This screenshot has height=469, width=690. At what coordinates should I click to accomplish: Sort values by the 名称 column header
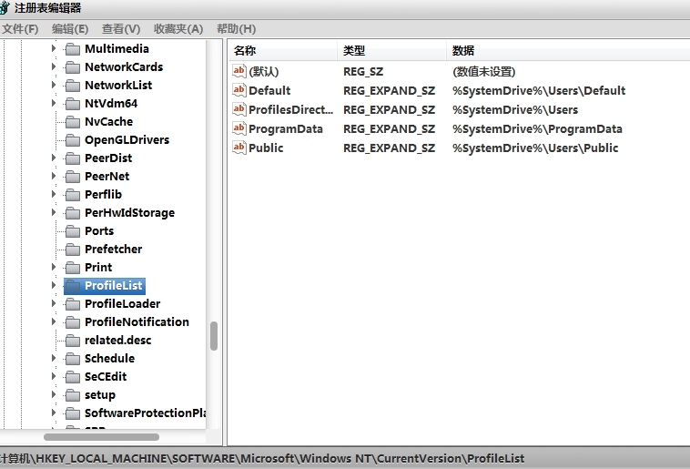click(283, 51)
